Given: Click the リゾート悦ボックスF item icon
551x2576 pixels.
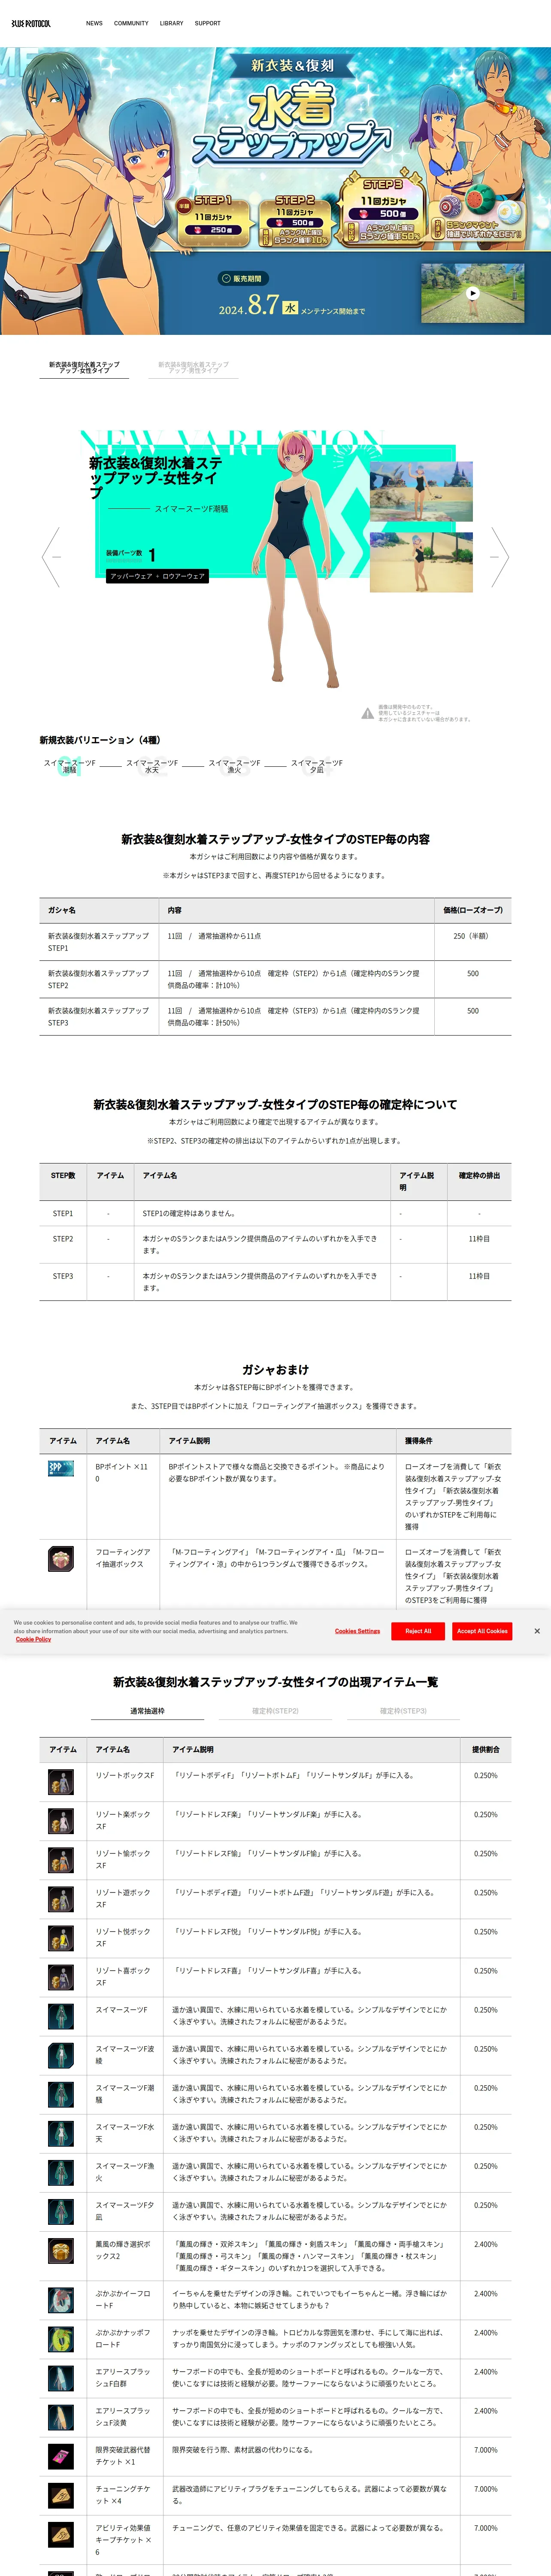Looking at the screenshot, I should pos(61,1938).
